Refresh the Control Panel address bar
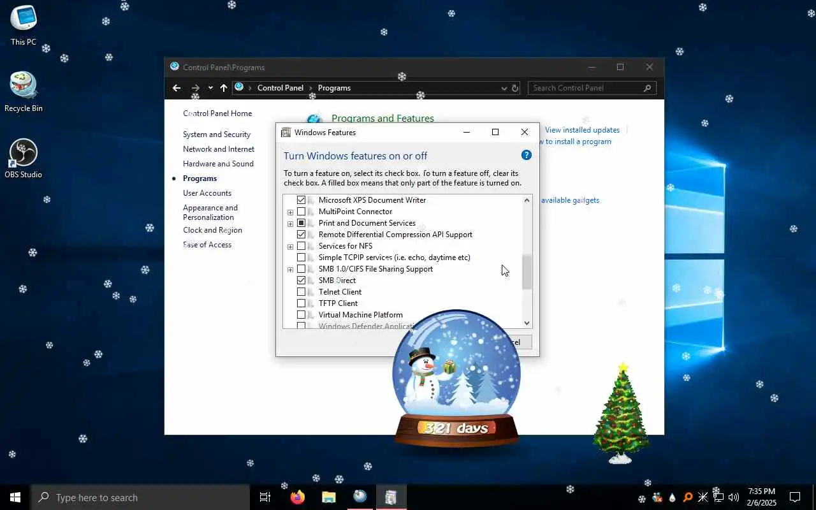 point(515,88)
